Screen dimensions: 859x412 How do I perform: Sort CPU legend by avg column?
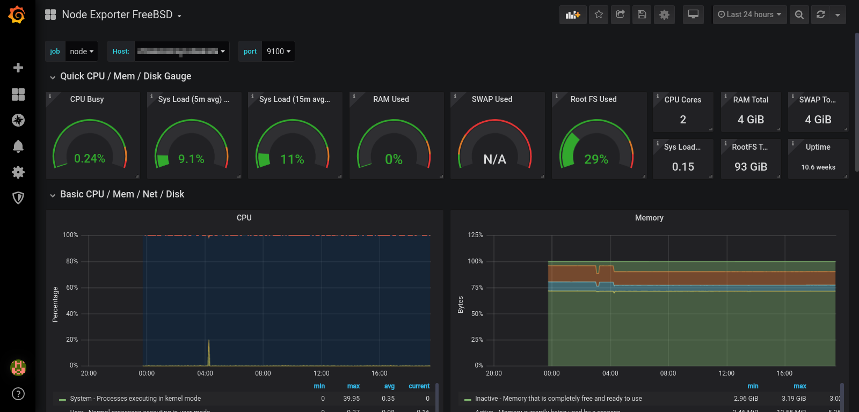point(389,386)
